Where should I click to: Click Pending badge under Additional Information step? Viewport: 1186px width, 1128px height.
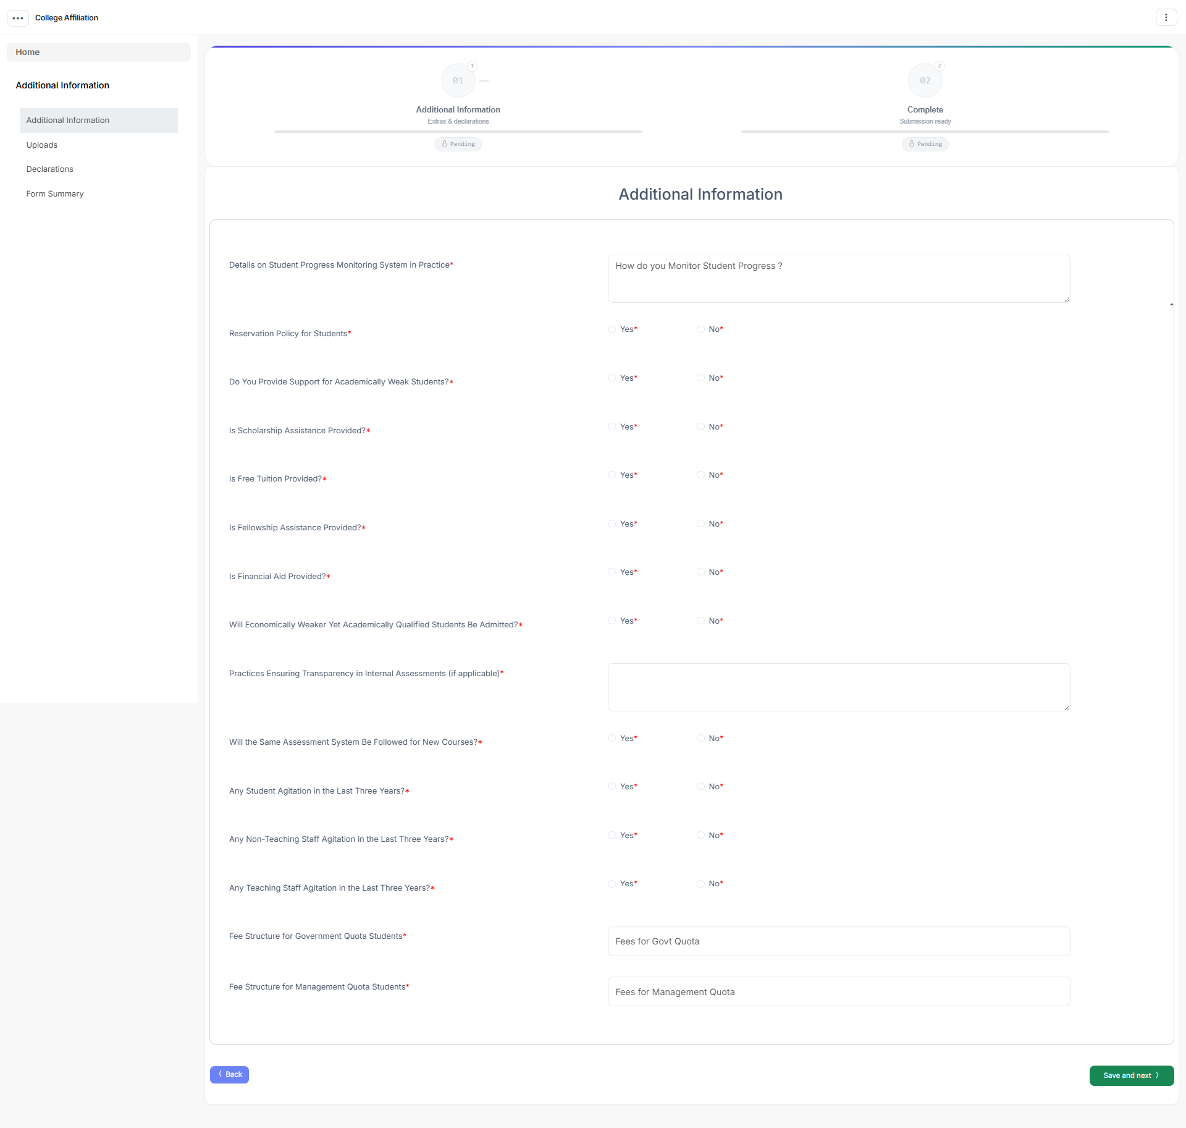[458, 144]
